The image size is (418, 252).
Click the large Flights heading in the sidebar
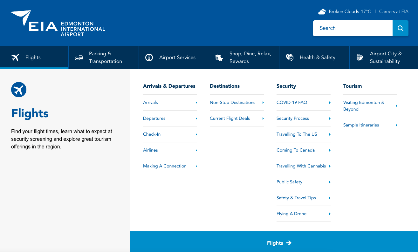click(x=30, y=113)
